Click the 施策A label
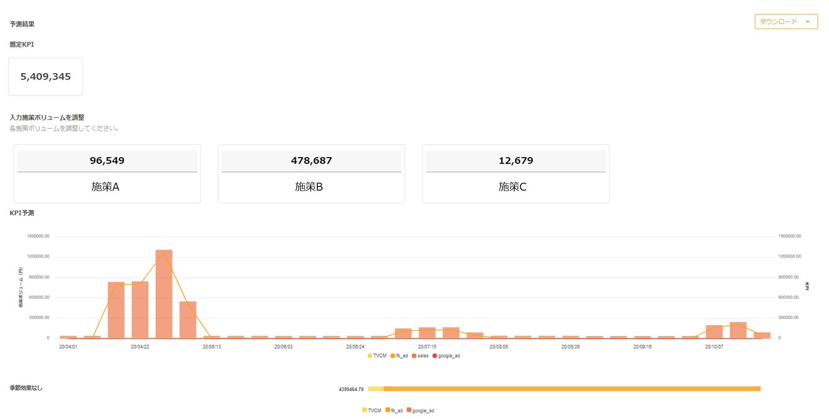 point(105,187)
